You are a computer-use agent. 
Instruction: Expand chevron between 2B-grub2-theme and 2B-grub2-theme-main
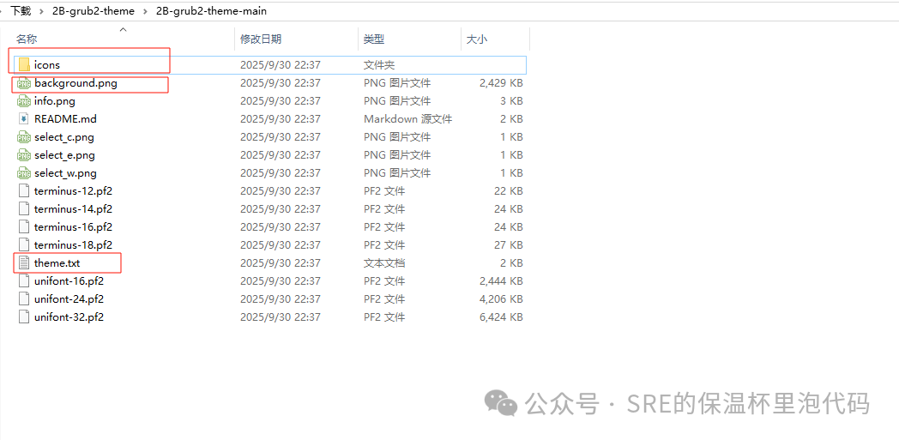coord(145,11)
